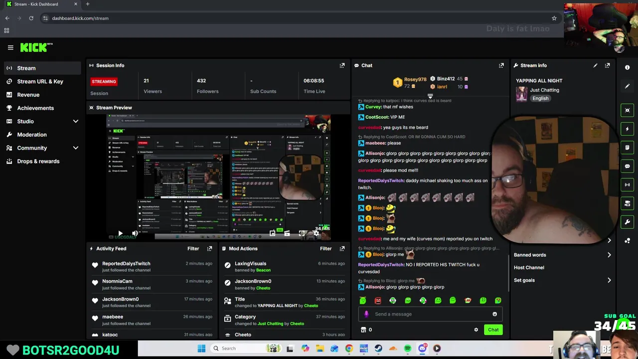Image resolution: width=638 pixels, height=359 pixels.
Task: Open Set goals arrow
Action: point(609,280)
